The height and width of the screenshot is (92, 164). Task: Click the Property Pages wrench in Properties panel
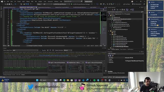click(x=113, y=56)
